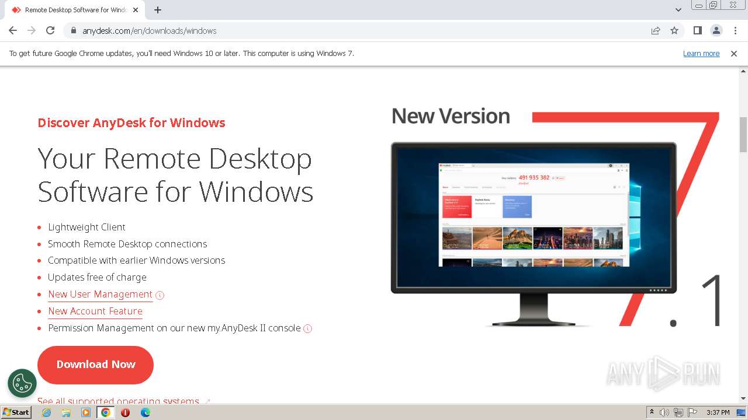The height and width of the screenshot is (420, 748).
Task: Click Compatible with earlier Windows versions text
Action: tap(136, 261)
